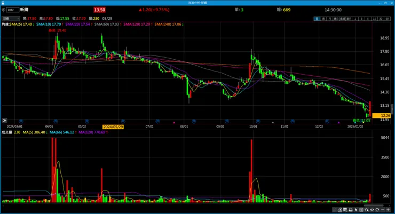Click the circled plus icon beside stock code
The image size is (395, 214).
4,10
